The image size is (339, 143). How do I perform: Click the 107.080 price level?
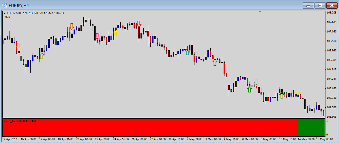tap(331, 31)
